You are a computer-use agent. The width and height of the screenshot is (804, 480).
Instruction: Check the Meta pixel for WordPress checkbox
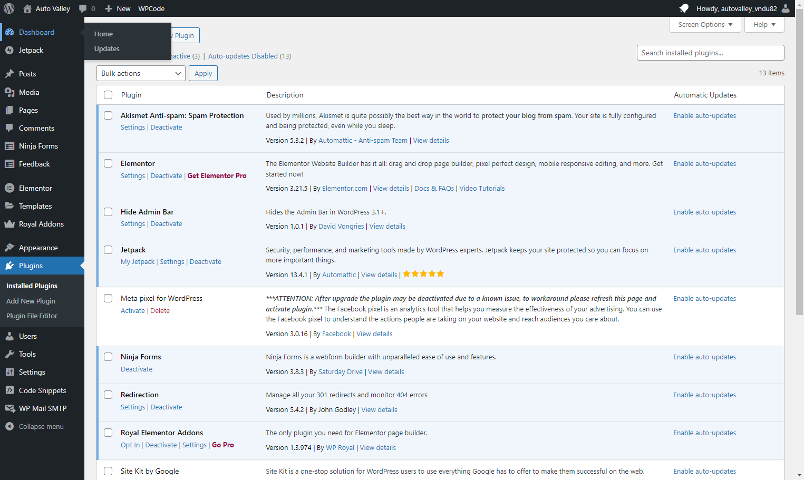click(x=108, y=298)
